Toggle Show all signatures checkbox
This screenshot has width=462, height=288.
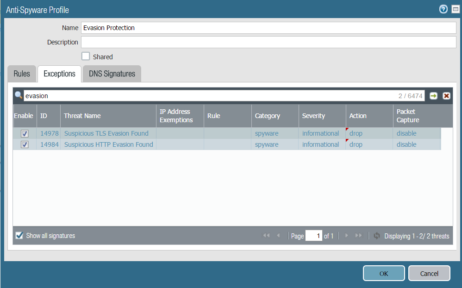(19, 236)
